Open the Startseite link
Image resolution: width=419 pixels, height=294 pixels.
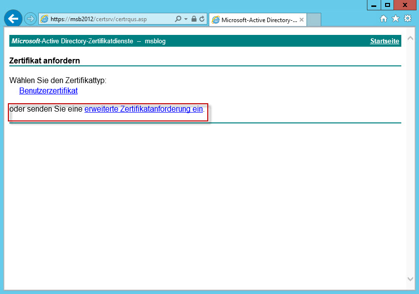[385, 41]
